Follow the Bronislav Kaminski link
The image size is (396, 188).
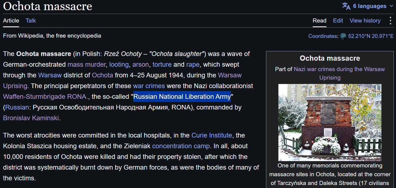click(x=31, y=118)
